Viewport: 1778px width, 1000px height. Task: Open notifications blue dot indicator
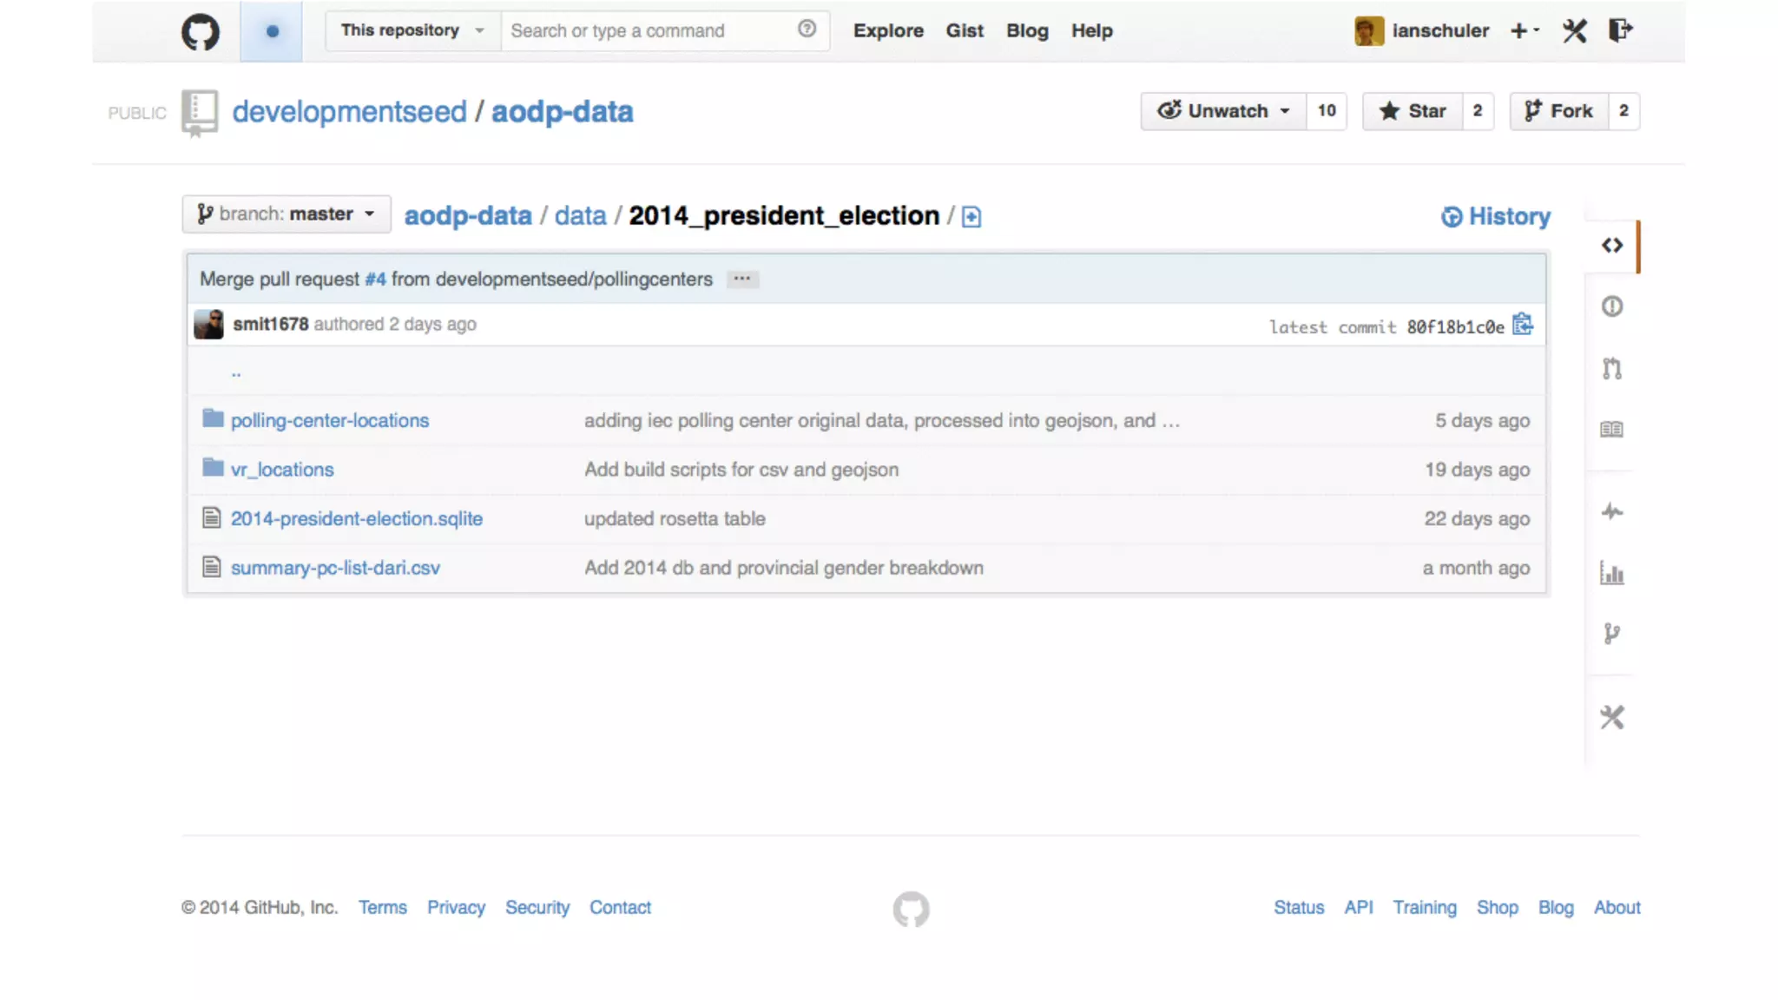tap(272, 31)
